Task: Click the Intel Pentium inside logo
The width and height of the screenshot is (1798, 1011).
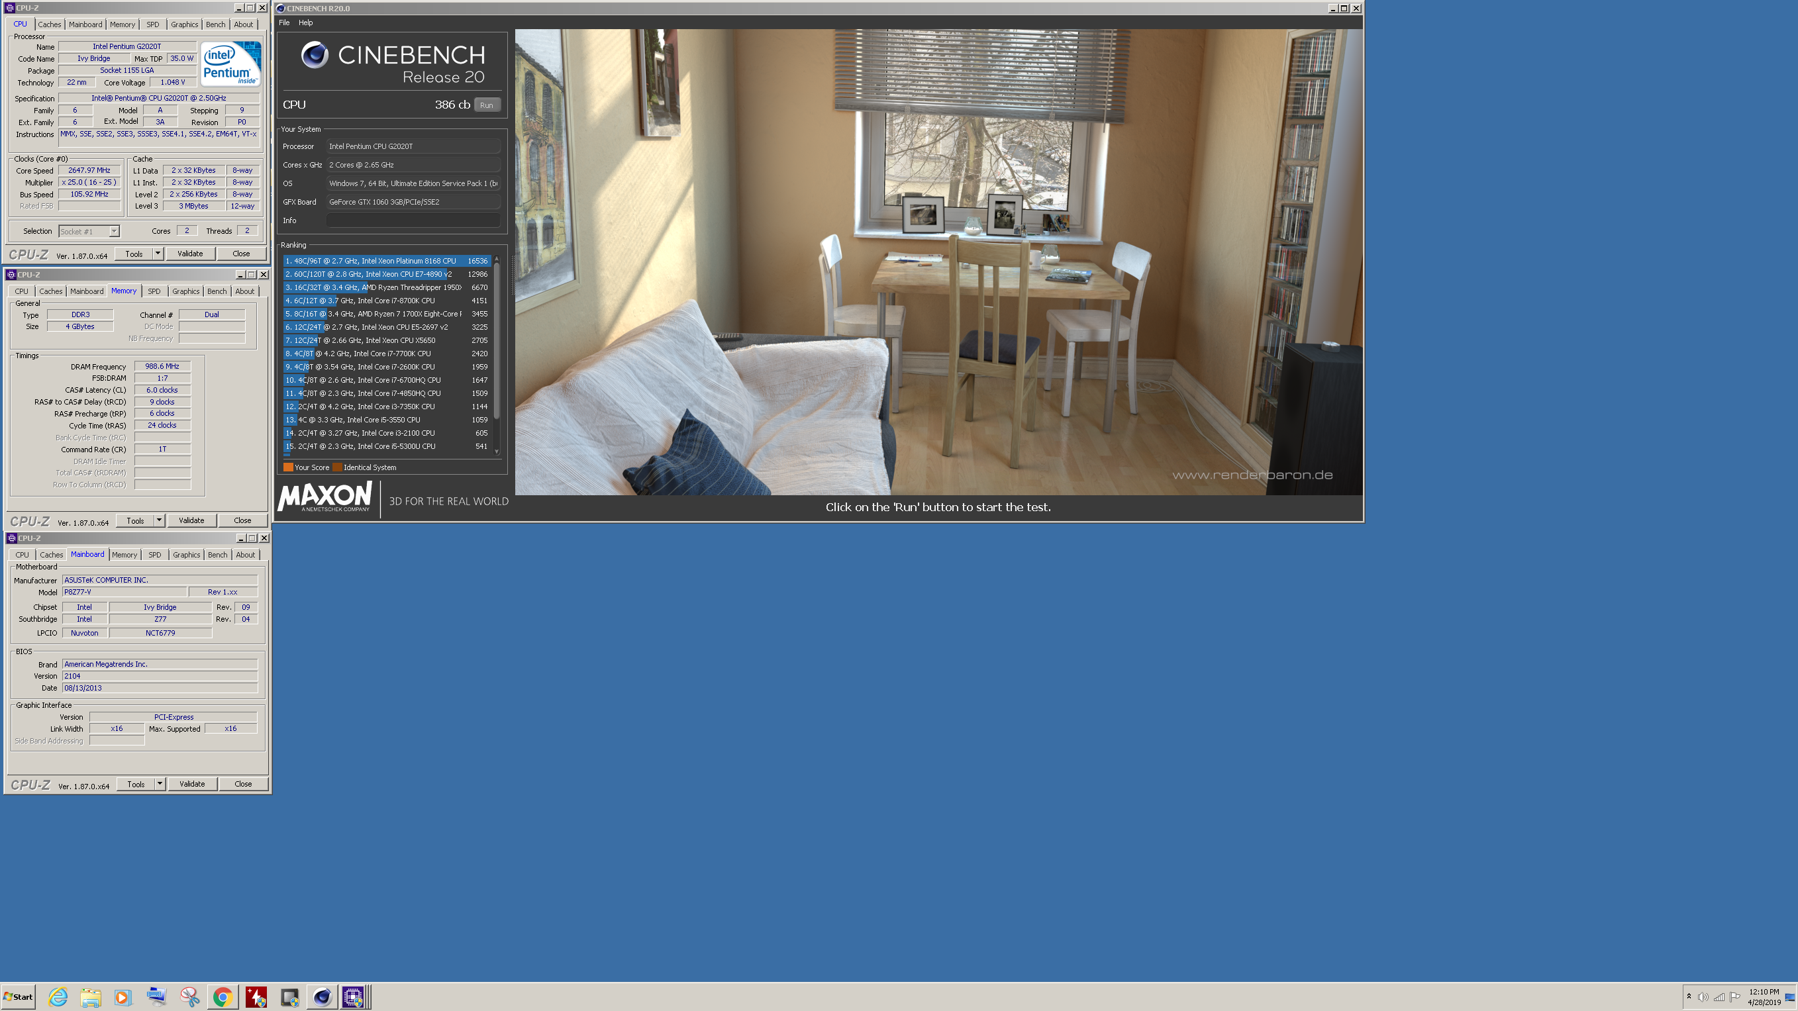Action: point(231,63)
